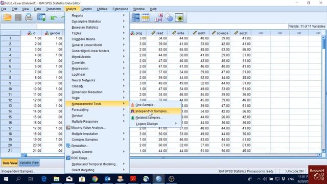The height and width of the screenshot is (184, 327).
Task: Select the Classify menu entry
Action: tap(97, 86)
